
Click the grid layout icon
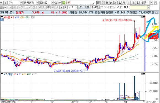tap(1, 7)
